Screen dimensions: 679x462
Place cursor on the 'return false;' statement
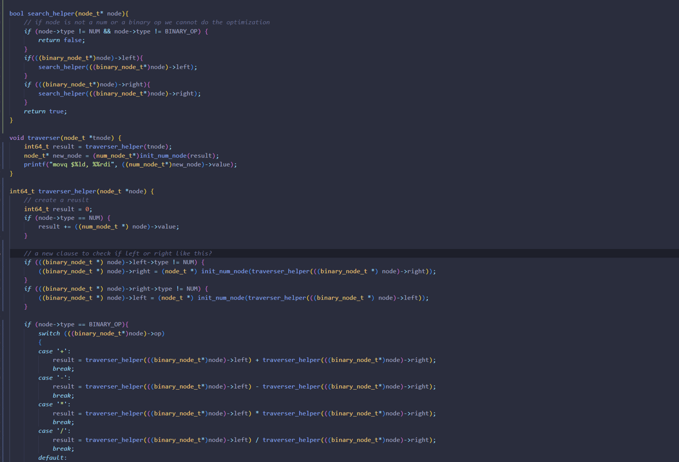(x=61, y=40)
